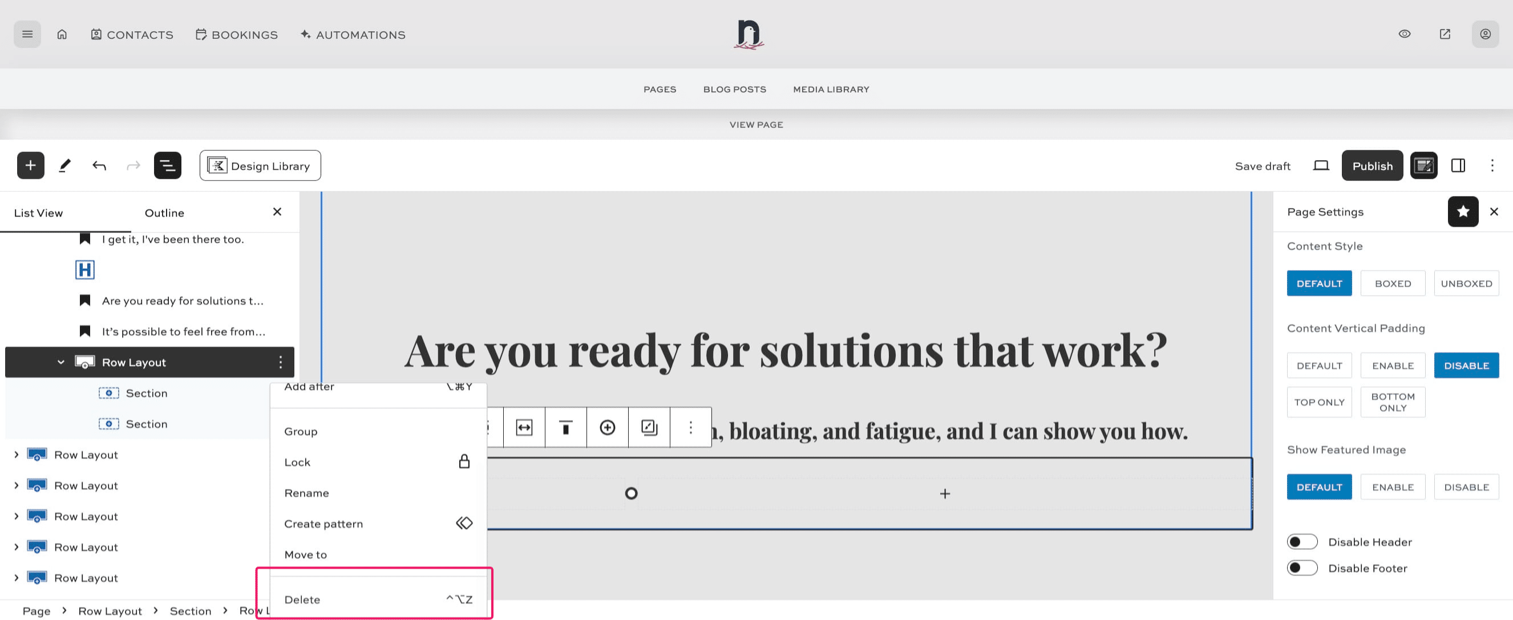Click Section in the breadcrumb bar
1513x620 pixels.
point(191,611)
